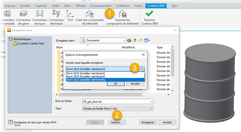241x132 pixels.
Task: Click the Enregistrer button
Action: pos(148,122)
